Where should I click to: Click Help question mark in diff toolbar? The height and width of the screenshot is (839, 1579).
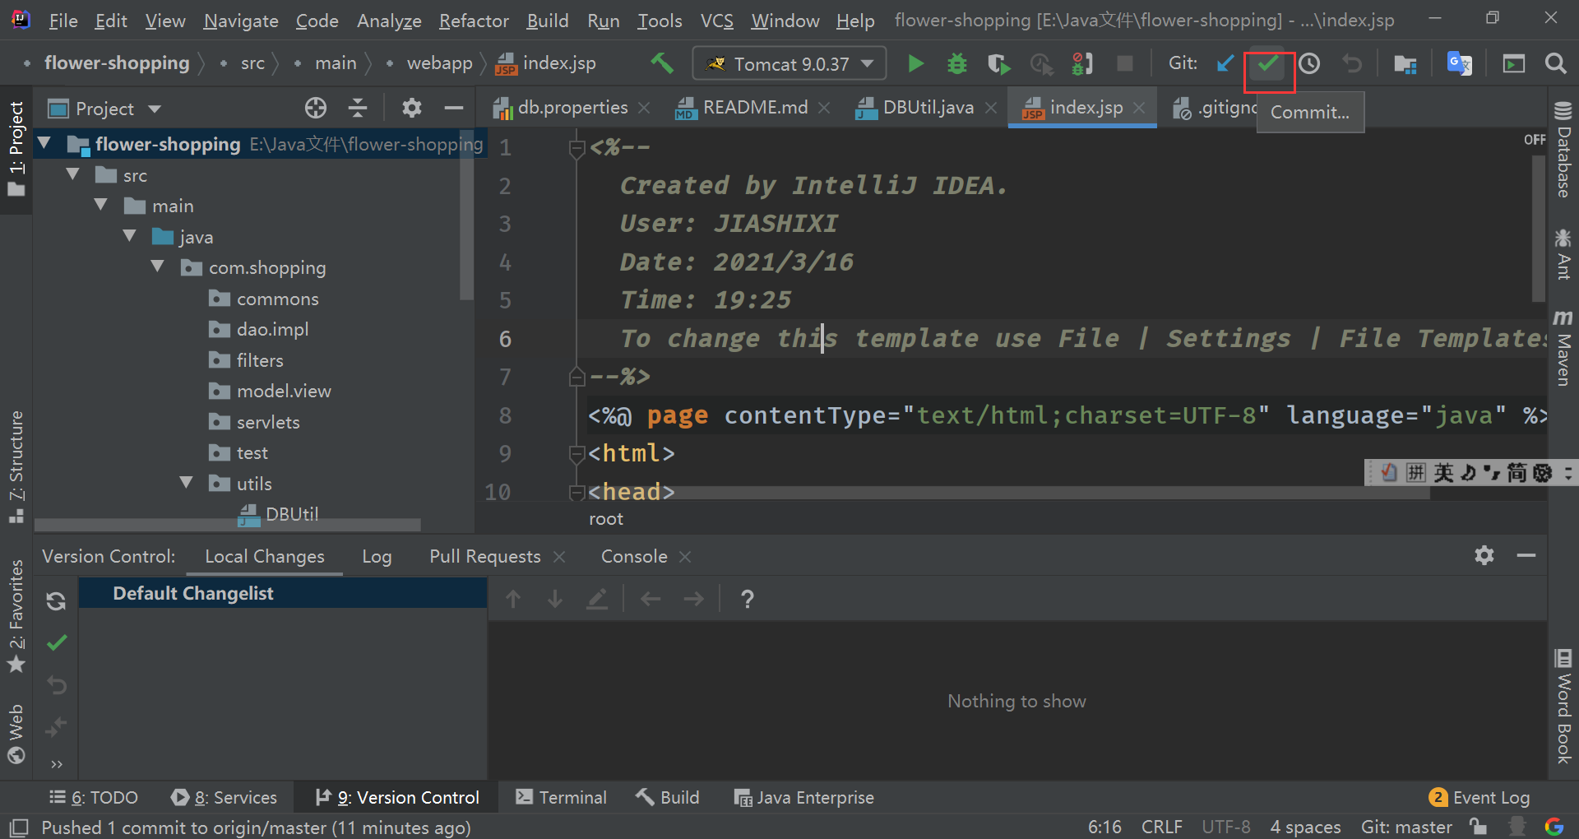point(747,599)
